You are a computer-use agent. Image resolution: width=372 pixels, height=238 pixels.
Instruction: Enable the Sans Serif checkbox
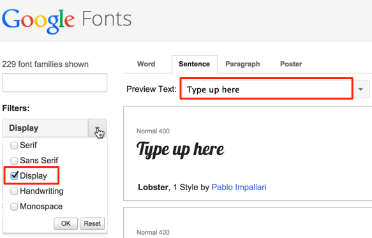point(14,161)
